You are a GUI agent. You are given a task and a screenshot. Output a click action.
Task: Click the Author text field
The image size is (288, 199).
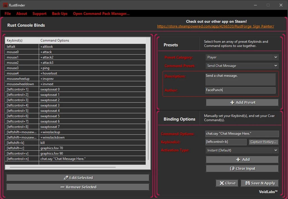(x=241, y=90)
